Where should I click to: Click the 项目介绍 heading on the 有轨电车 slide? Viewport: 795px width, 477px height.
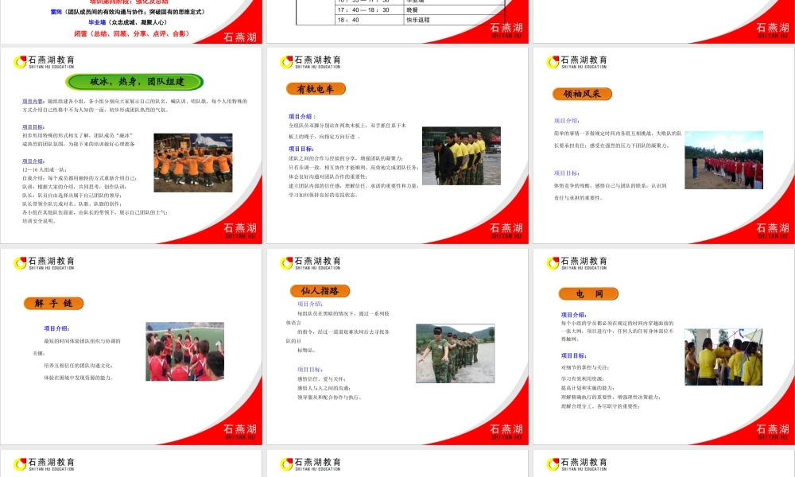point(301,117)
